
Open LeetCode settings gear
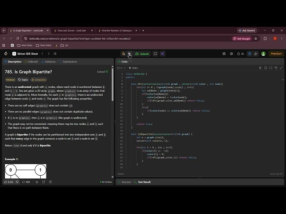[231, 53]
